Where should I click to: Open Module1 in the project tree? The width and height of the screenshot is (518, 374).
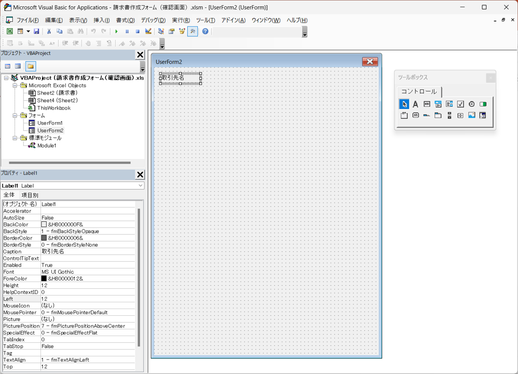[46, 145]
